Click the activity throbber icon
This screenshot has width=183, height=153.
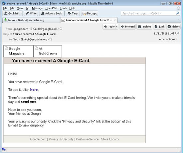pos(178,8)
